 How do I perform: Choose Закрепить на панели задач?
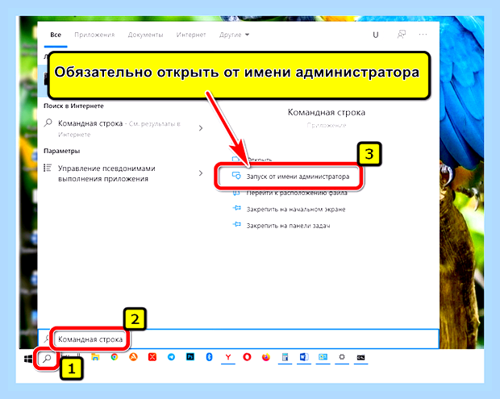288,226
